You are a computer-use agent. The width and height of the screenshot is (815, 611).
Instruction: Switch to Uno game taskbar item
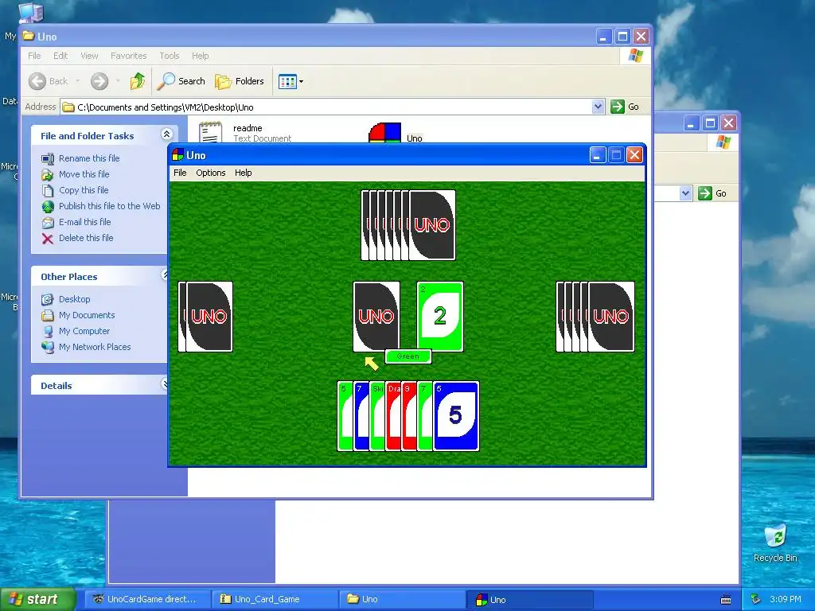coord(530,600)
